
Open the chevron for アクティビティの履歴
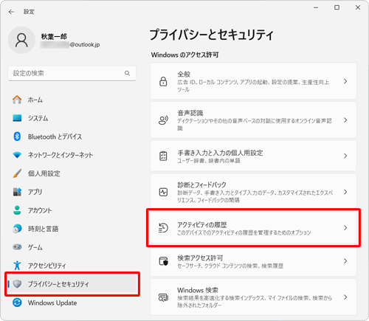(345, 228)
